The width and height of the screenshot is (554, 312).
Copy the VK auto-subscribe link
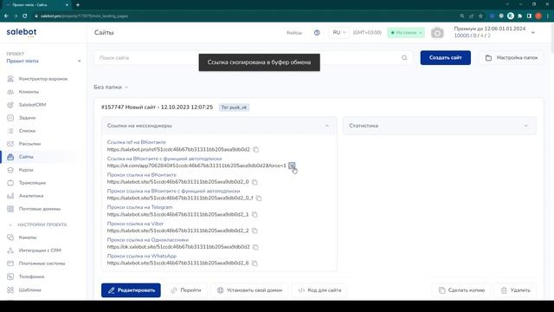[292, 166]
